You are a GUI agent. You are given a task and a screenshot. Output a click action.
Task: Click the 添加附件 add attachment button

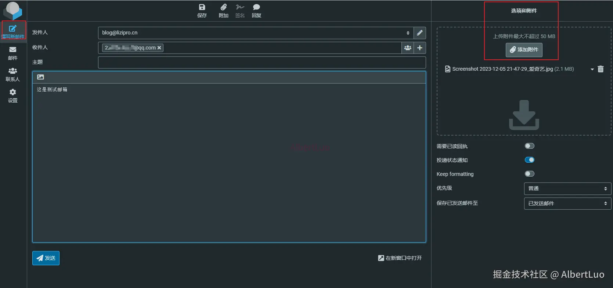coord(524,50)
